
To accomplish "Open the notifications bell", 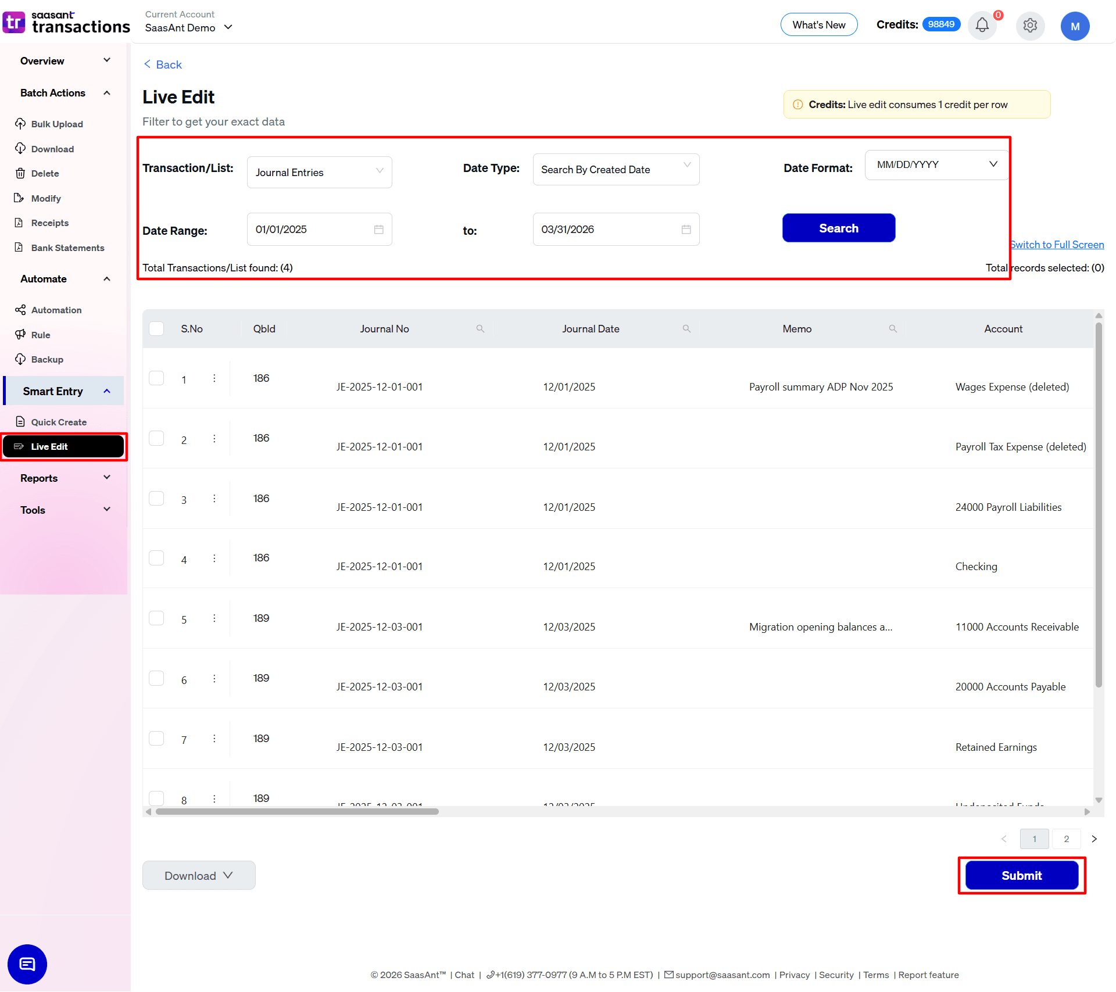I will point(982,26).
